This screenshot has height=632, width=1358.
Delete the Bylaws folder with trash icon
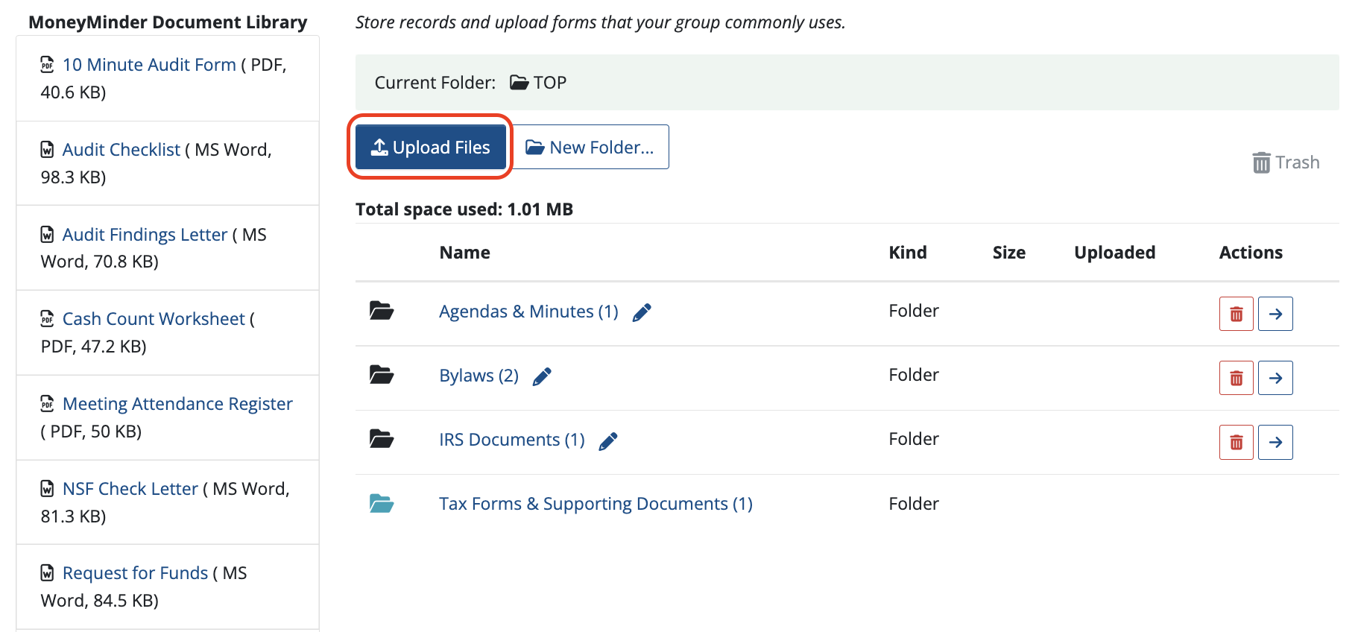point(1237,378)
